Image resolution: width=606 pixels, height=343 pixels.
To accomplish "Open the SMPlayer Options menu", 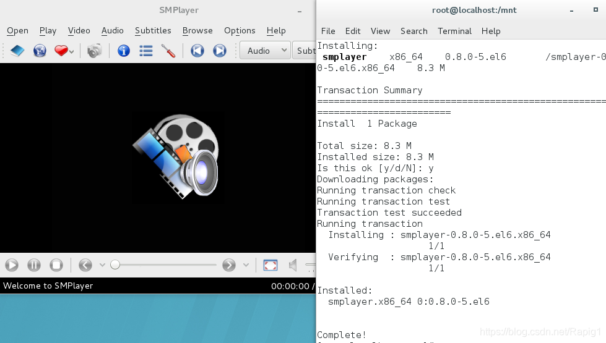I will point(240,30).
